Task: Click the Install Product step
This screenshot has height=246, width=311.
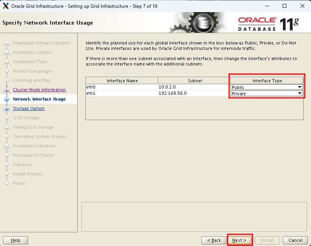Action: click(28, 174)
